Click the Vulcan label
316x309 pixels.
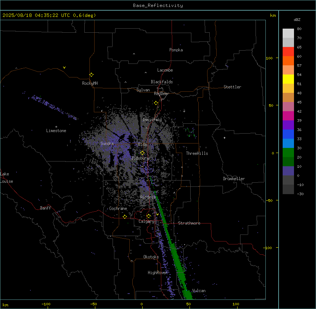[x=199, y=291]
